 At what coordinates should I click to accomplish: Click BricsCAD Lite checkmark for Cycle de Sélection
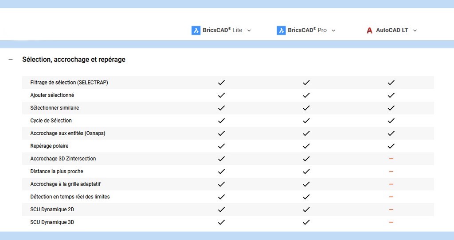tap(221, 121)
